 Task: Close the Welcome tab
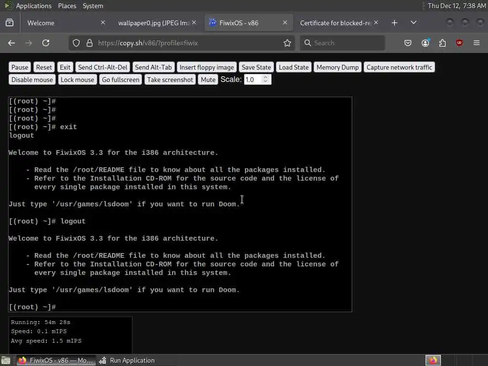pyautogui.click(x=103, y=23)
